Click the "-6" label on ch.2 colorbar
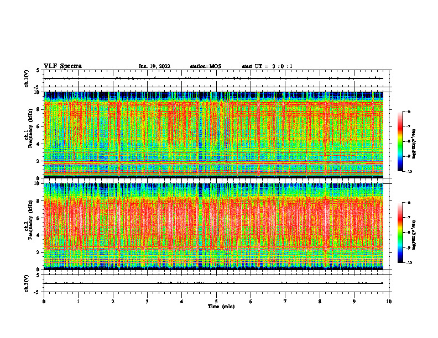438x338 pixels. tap(409, 203)
